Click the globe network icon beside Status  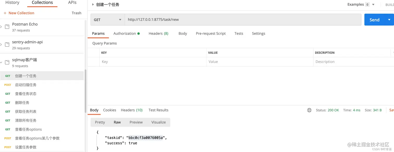(x=309, y=110)
